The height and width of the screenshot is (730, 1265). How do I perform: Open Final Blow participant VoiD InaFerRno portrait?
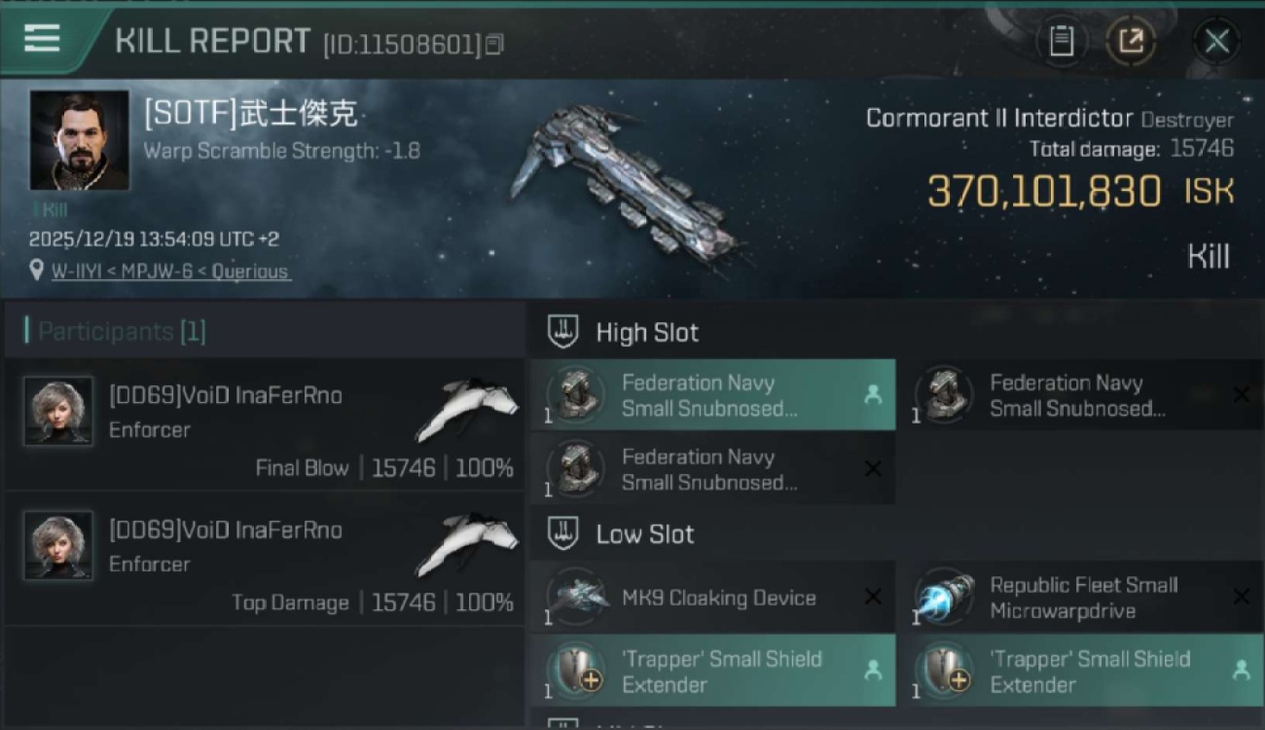coord(58,411)
